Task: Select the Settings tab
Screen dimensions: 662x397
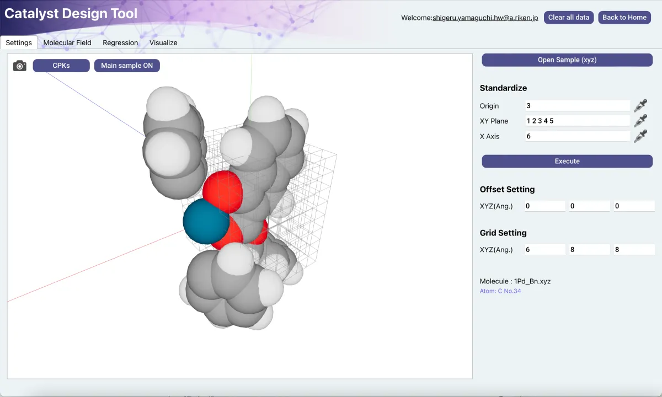Action: (19, 42)
